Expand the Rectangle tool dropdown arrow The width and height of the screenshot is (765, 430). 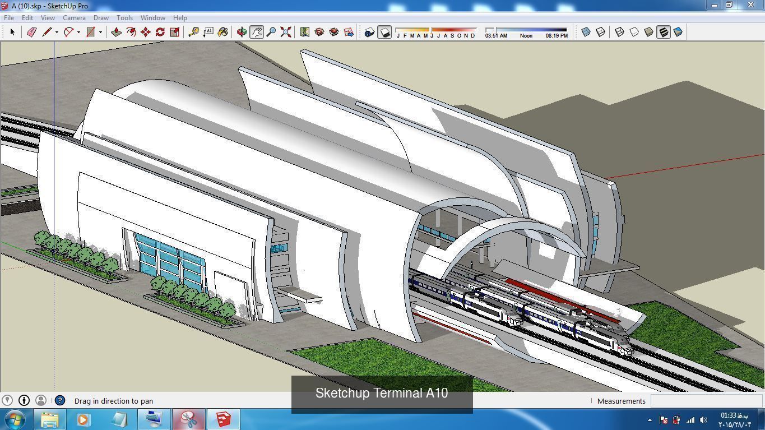100,32
